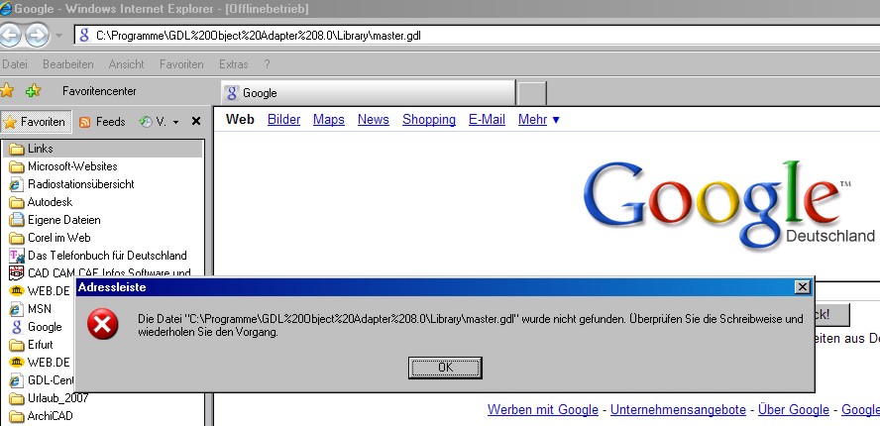Open the Datei menu
The width and height of the screenshot is (880, 426).
15,64
